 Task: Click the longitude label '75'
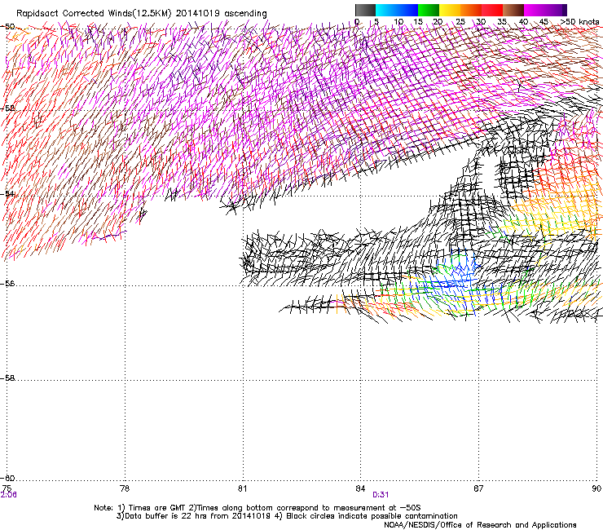tap(7, 488)
